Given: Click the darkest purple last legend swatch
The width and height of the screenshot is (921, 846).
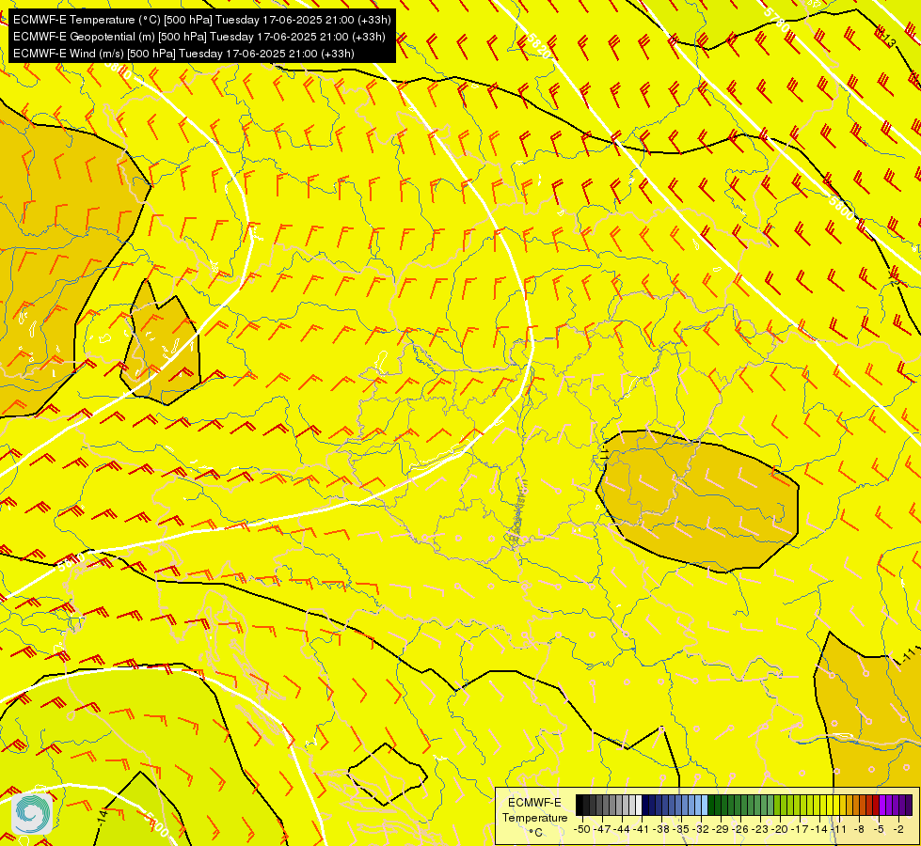Looking at the screenshot, I should click(909, 805).
